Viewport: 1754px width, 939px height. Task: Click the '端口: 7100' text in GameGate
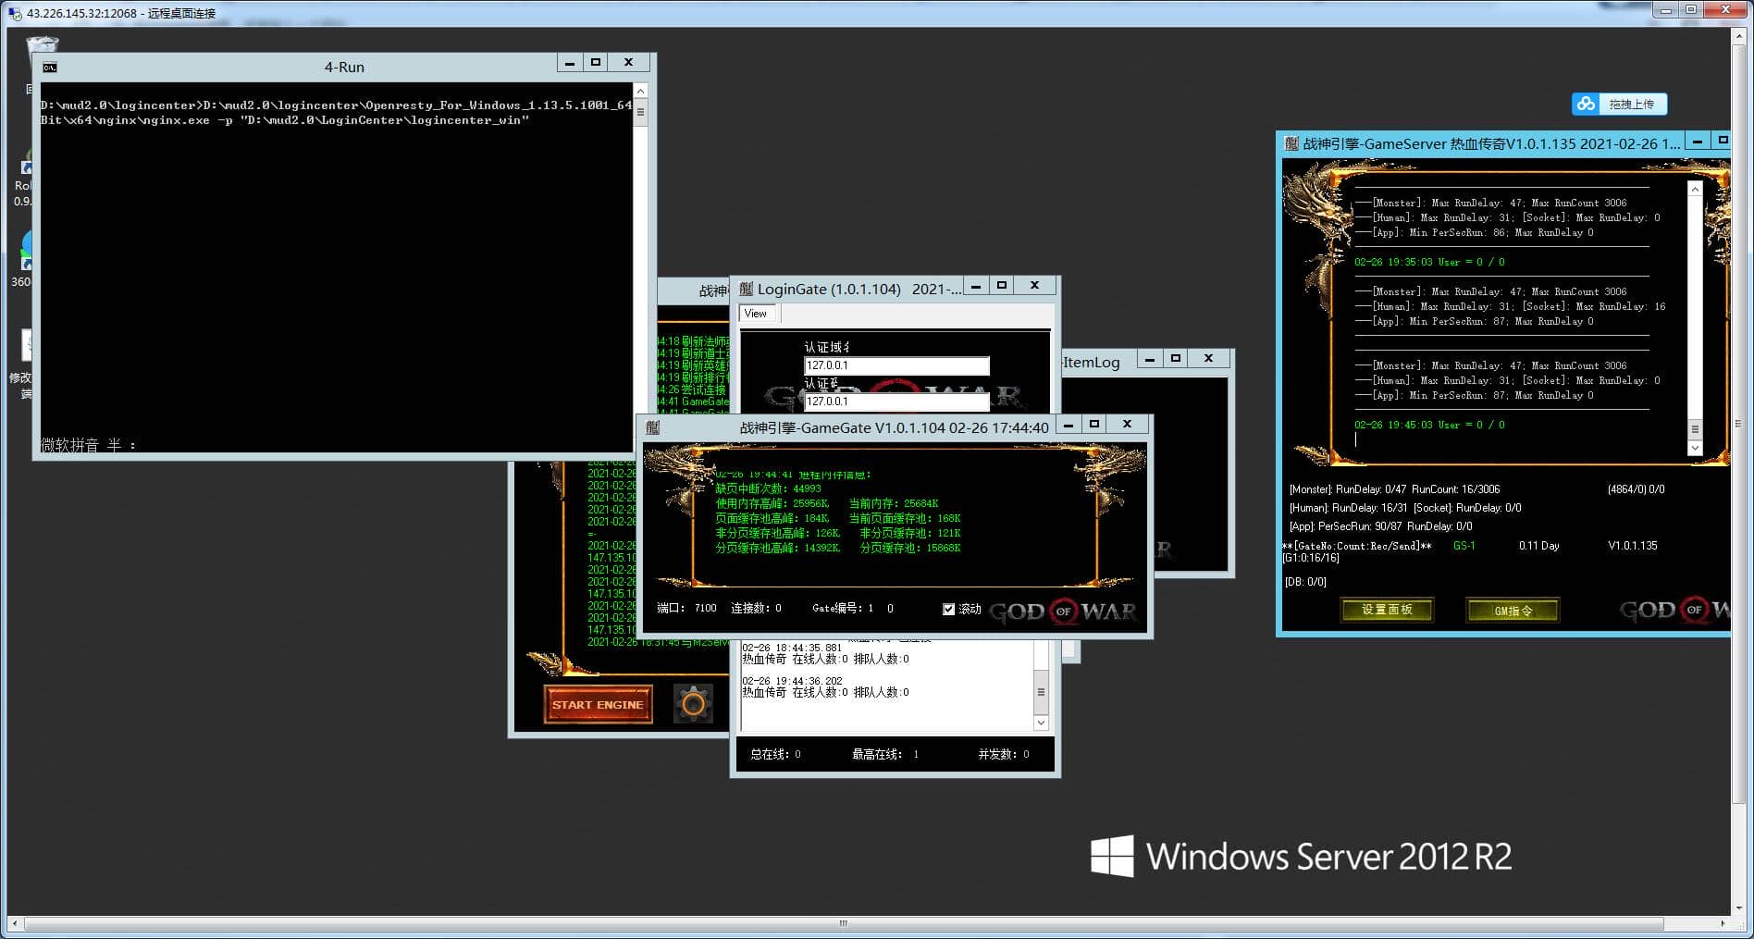686,608
